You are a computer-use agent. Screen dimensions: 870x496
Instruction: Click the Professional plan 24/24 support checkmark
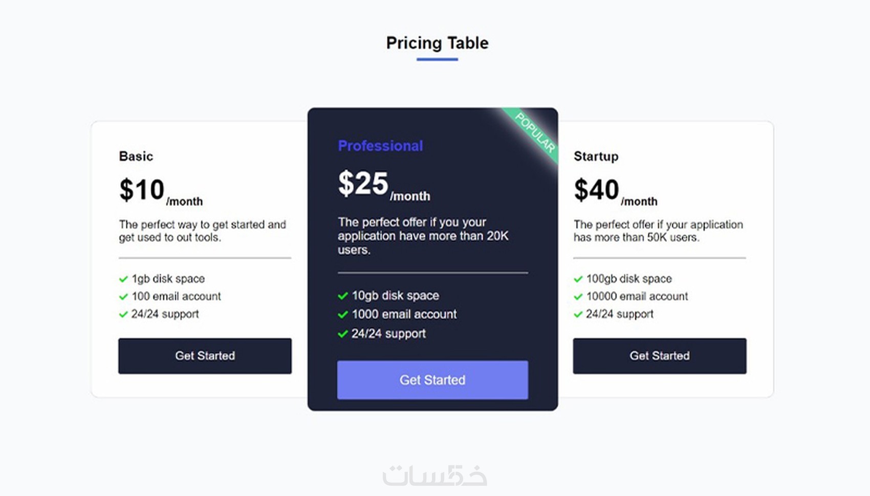[343, 334]
